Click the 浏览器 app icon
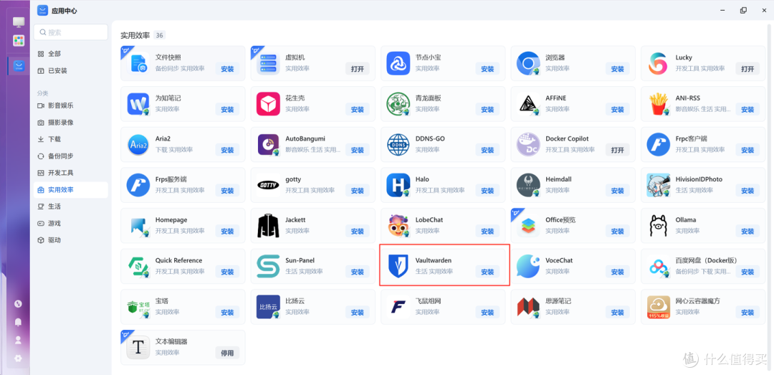The height and width of the screenshot is (375, 774). coord(528,63)
